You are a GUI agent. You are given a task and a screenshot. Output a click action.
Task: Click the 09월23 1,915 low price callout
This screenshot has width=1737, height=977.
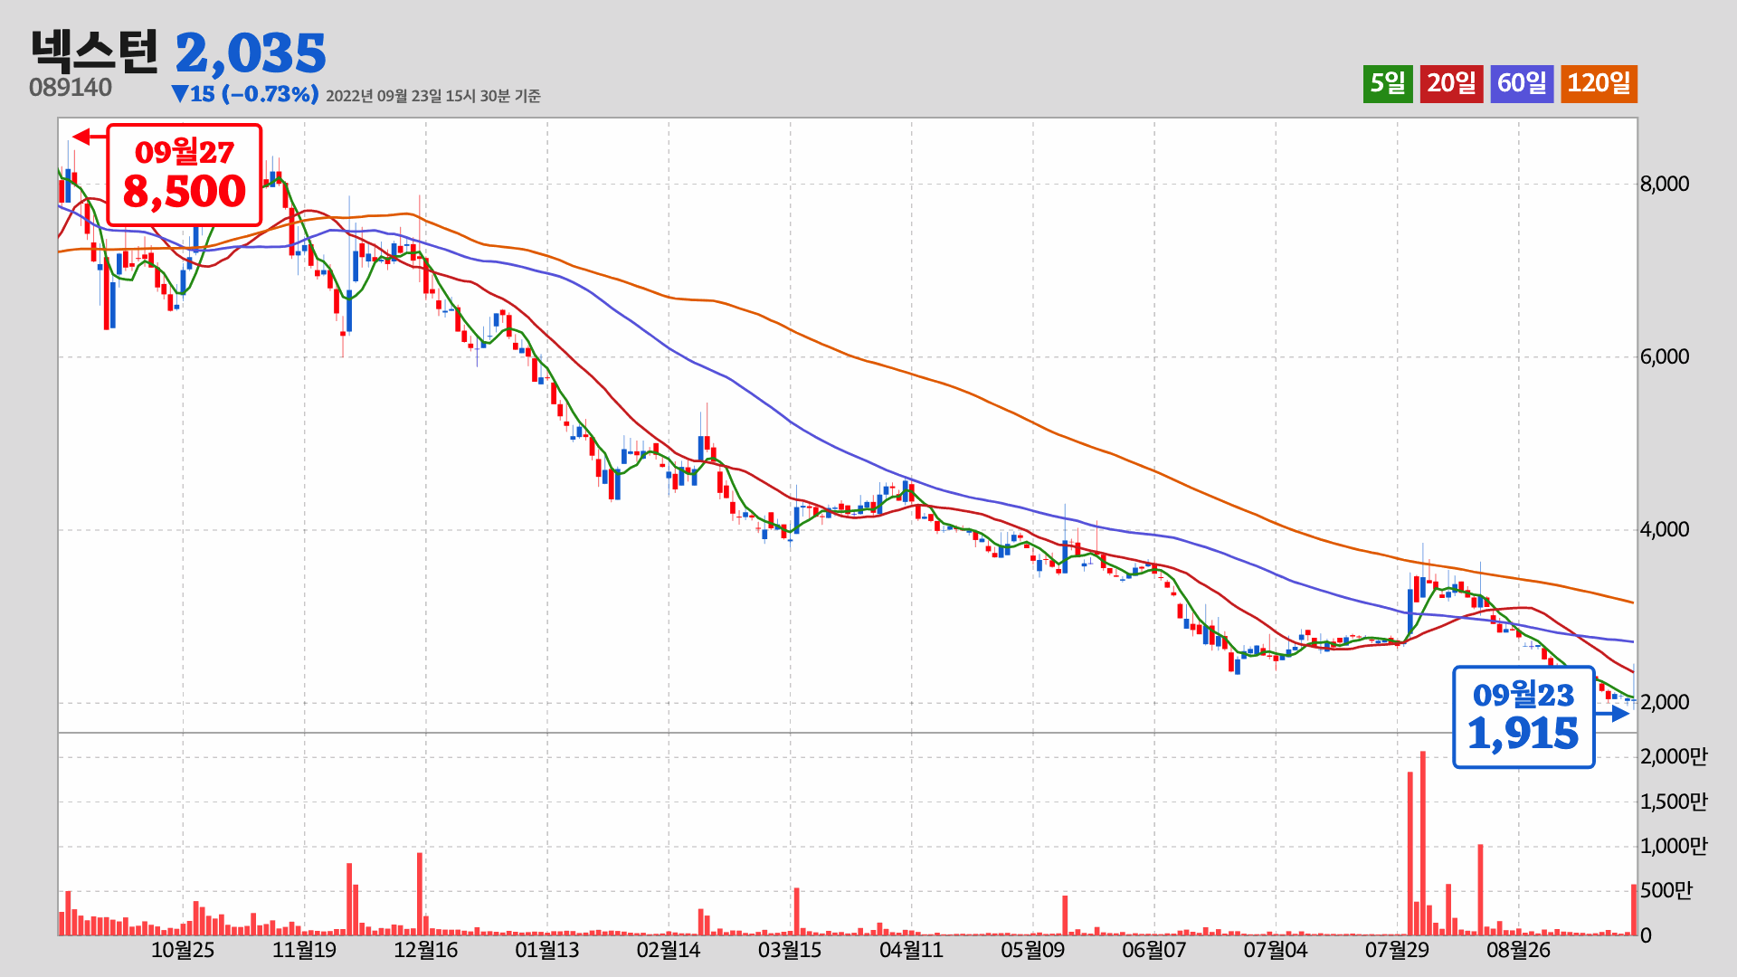1523,717
